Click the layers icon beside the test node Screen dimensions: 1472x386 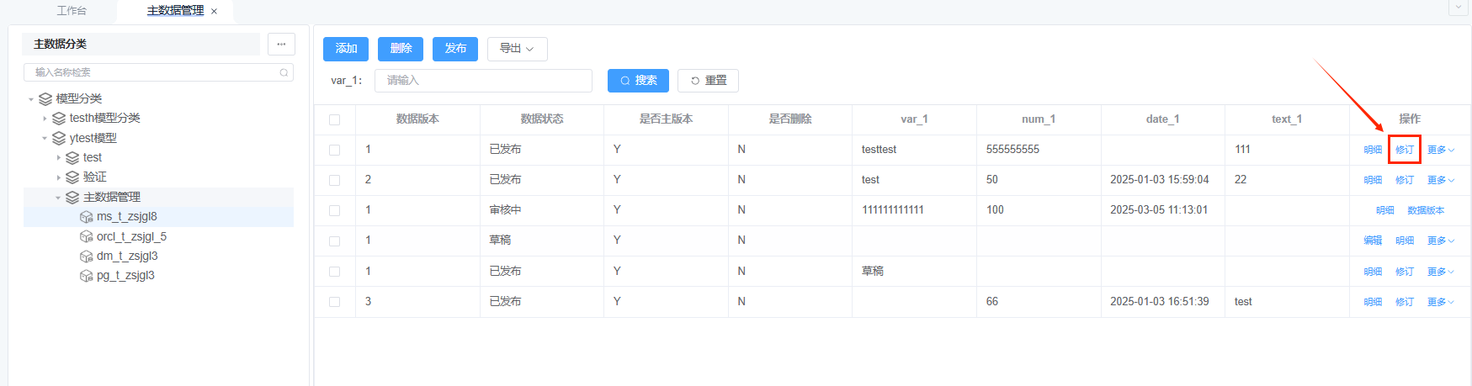click(x=72, y=157)
